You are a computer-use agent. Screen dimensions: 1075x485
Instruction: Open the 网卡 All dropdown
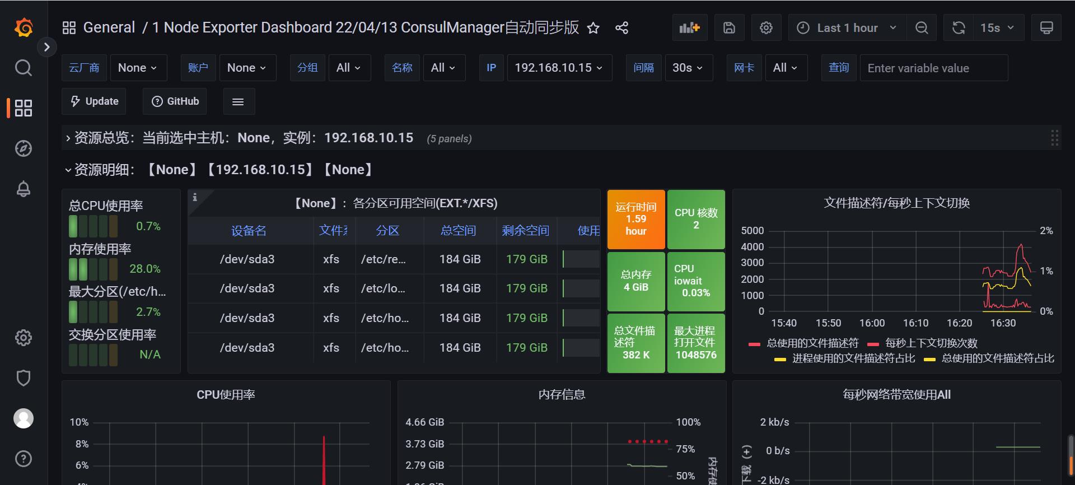click(x=786, y=68)
